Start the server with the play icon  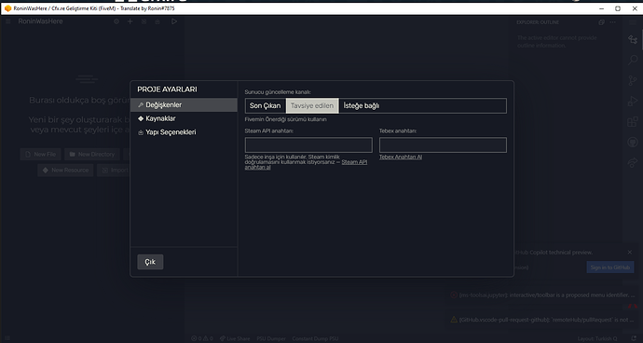click(174, 21)
